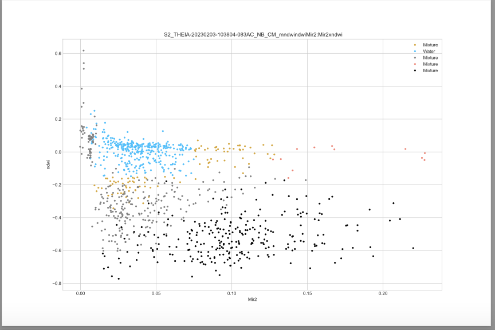Click the 0.2 y-axis tick label
This screenshot has height=330, width=495.
tap(58, 119)
